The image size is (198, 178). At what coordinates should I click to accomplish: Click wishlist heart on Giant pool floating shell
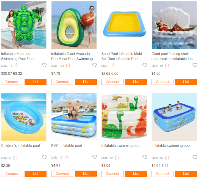[195, 65]
